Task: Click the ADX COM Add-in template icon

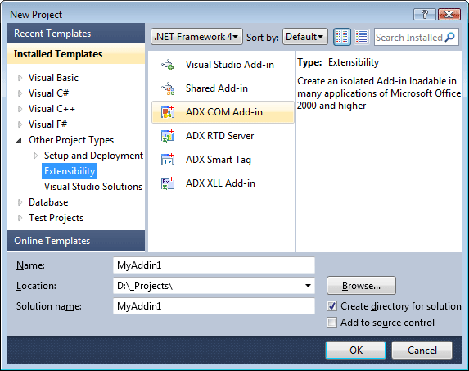Action: [168, 112]
